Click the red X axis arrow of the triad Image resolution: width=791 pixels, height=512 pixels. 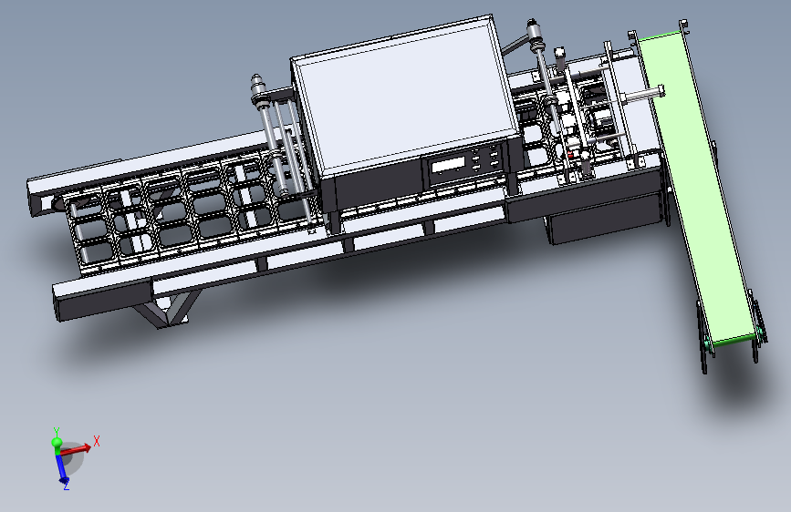(76, 449)
